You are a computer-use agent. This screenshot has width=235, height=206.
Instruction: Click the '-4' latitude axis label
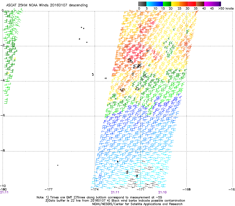3,80
